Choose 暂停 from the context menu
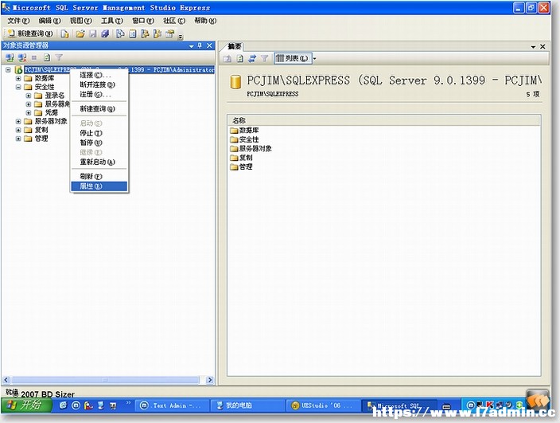 [x=99, y=143]
